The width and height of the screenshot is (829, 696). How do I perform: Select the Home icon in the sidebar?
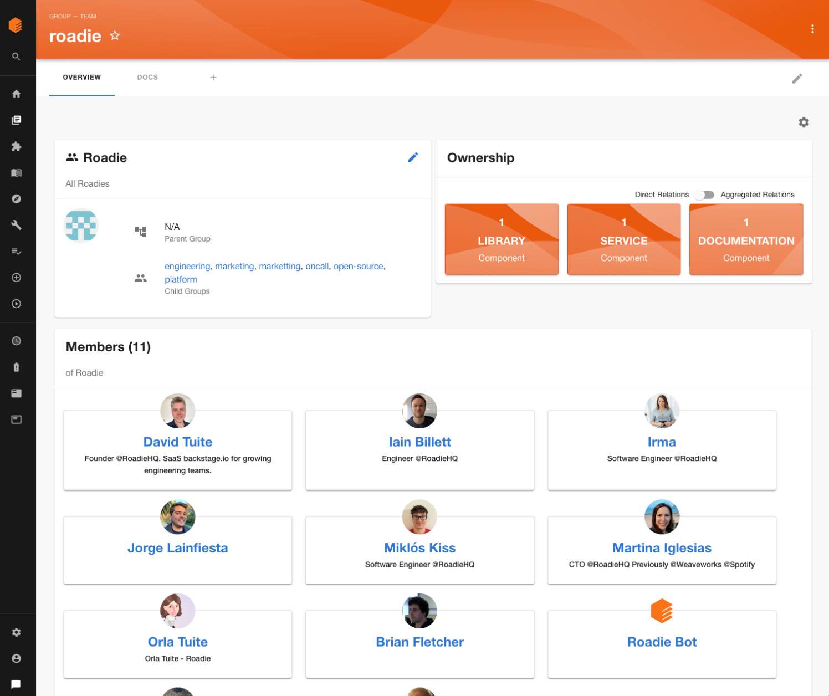point(16,94)
